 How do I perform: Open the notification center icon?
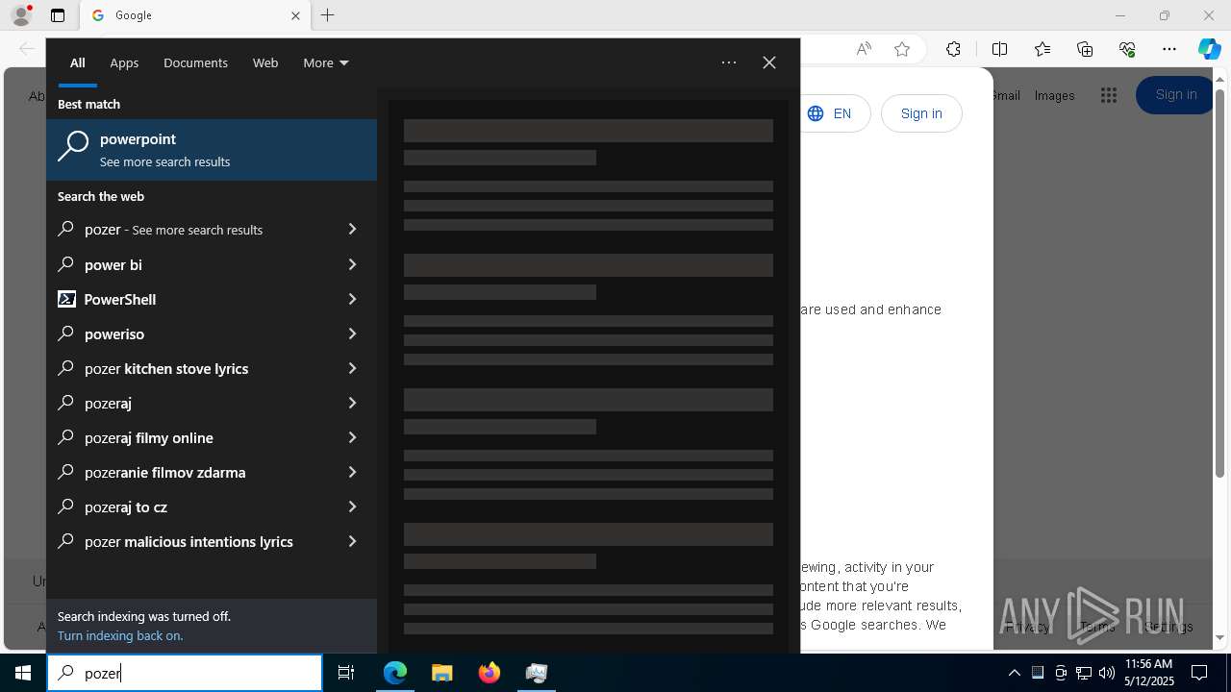1199,673
